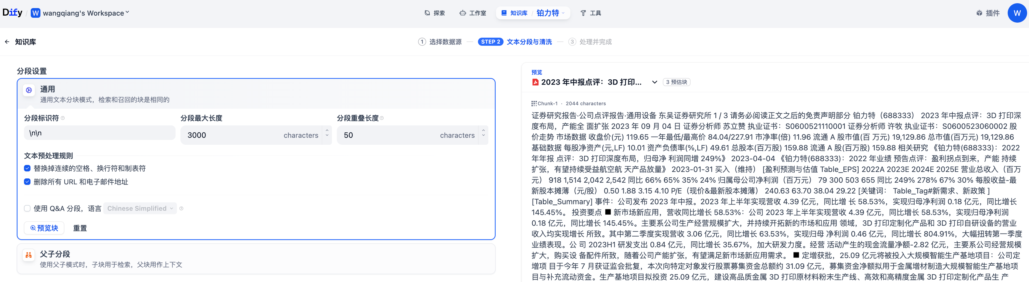Select the 父子分段 mode icon
1029x282 pixels.
29,255
